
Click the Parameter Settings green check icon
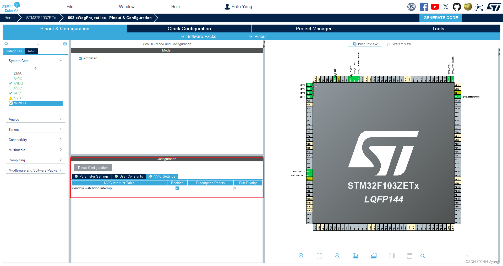click(76, 177)
